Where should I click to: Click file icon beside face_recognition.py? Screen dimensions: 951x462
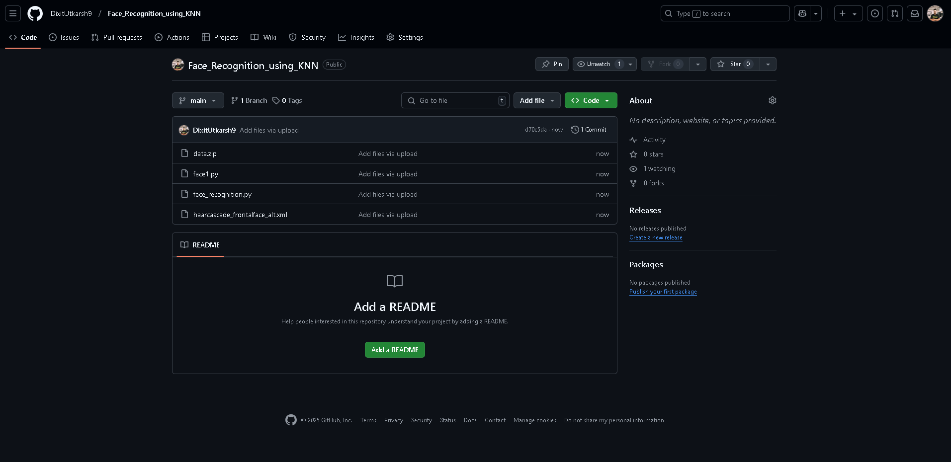[184, 194]
